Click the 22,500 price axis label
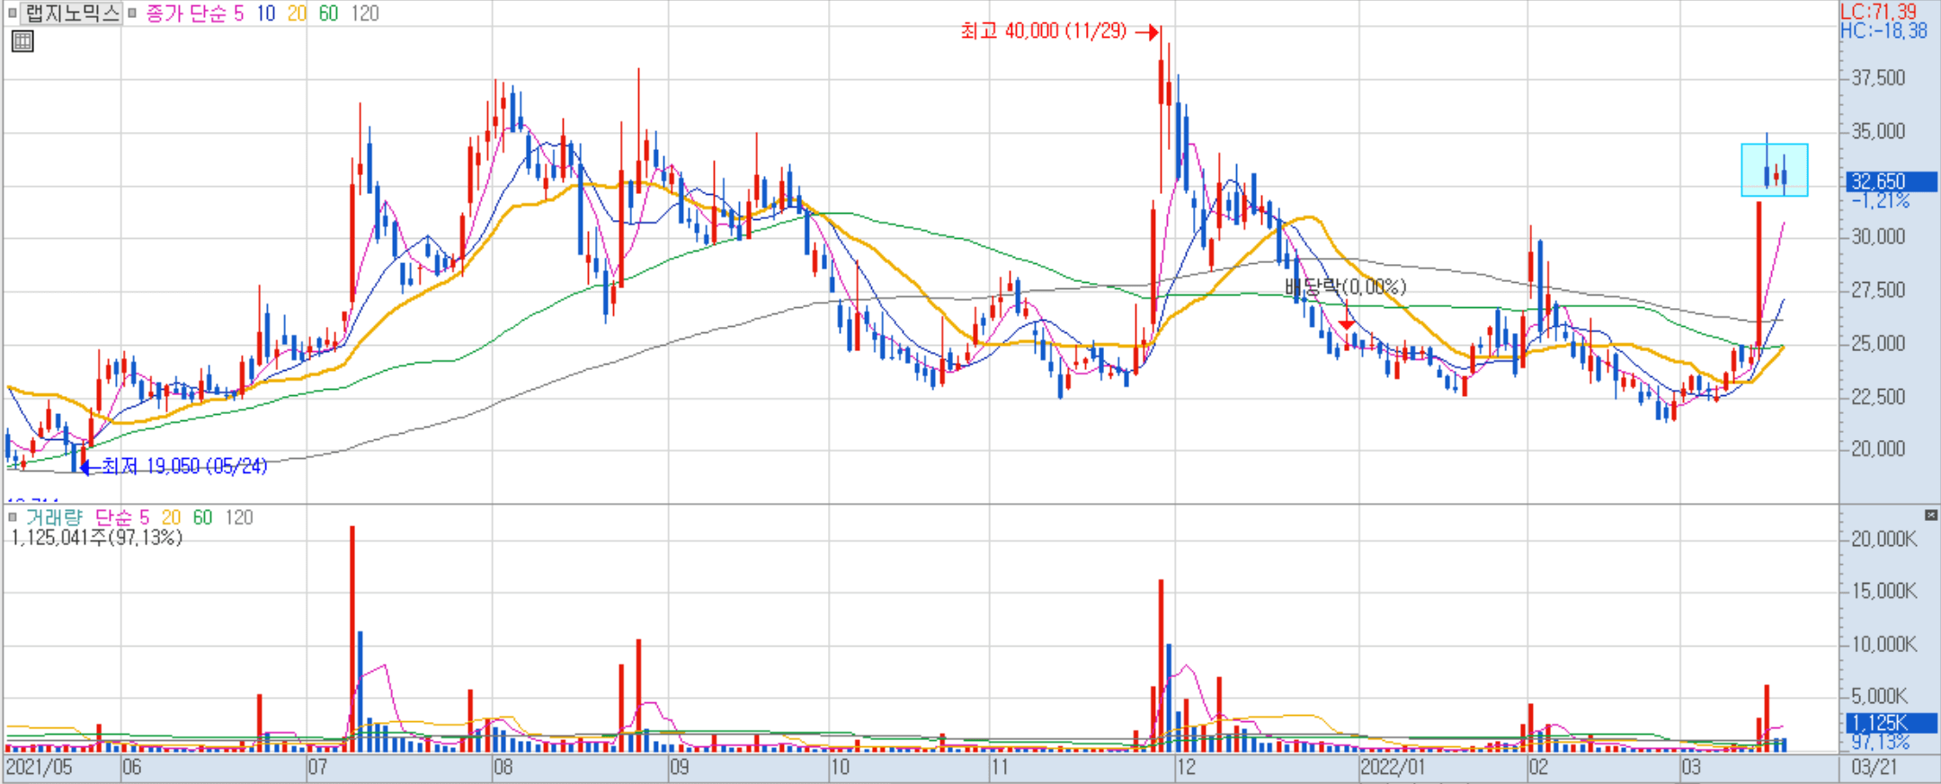This screenshot has height=784, width=1941. pos(1878,396)
